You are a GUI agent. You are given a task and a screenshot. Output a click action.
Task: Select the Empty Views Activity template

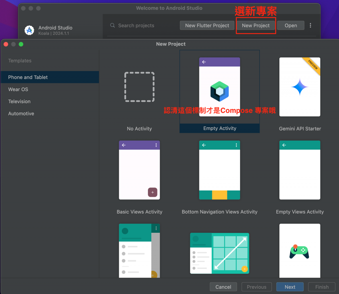click(300, 175)
